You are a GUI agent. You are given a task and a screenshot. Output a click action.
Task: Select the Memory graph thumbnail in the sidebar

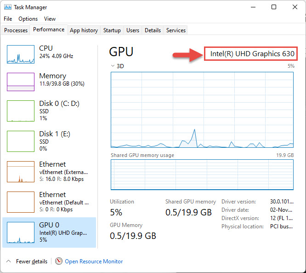coord(21,82)
